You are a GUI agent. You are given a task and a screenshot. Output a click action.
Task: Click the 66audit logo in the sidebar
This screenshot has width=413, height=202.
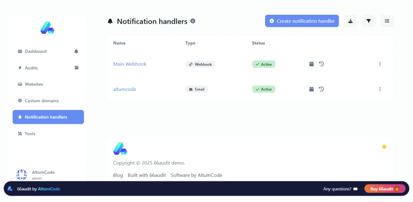[x=47, y=28]
